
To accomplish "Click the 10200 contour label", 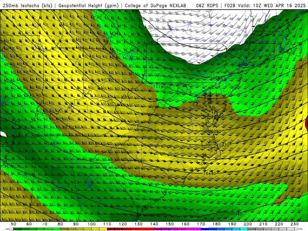I will [218, 117].
